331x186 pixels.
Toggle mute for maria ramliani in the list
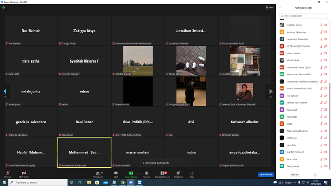(321, 53)
